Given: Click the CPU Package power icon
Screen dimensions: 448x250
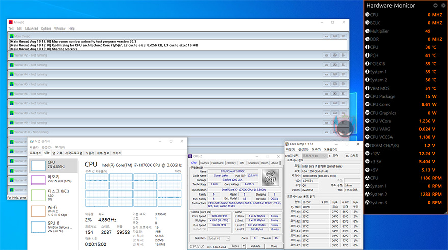Looking at the screenshot, I should pos(367,96).
